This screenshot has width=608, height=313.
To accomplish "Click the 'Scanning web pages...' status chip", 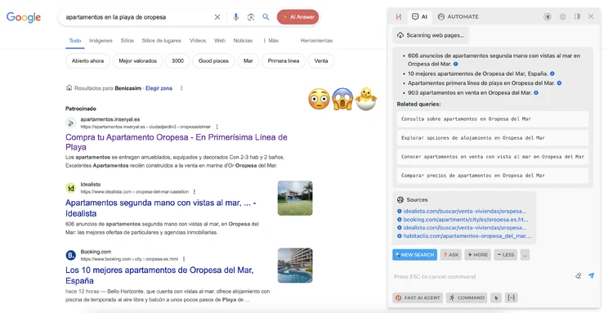I will point(431,35).
